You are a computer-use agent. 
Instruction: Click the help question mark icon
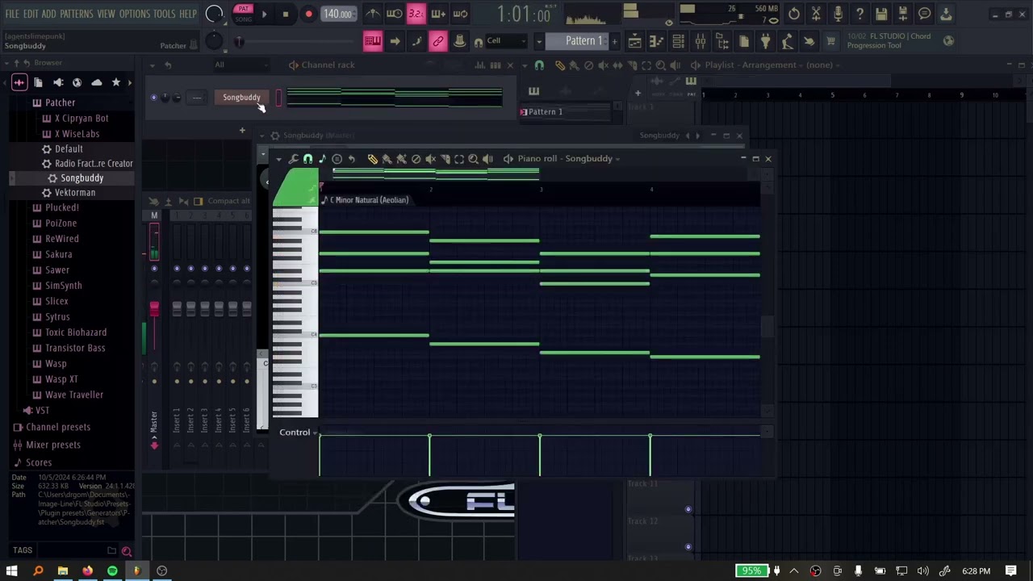[x=859, y=14]
